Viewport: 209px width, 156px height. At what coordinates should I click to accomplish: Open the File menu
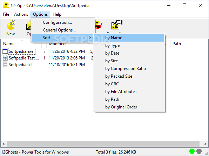coord(6,14)
